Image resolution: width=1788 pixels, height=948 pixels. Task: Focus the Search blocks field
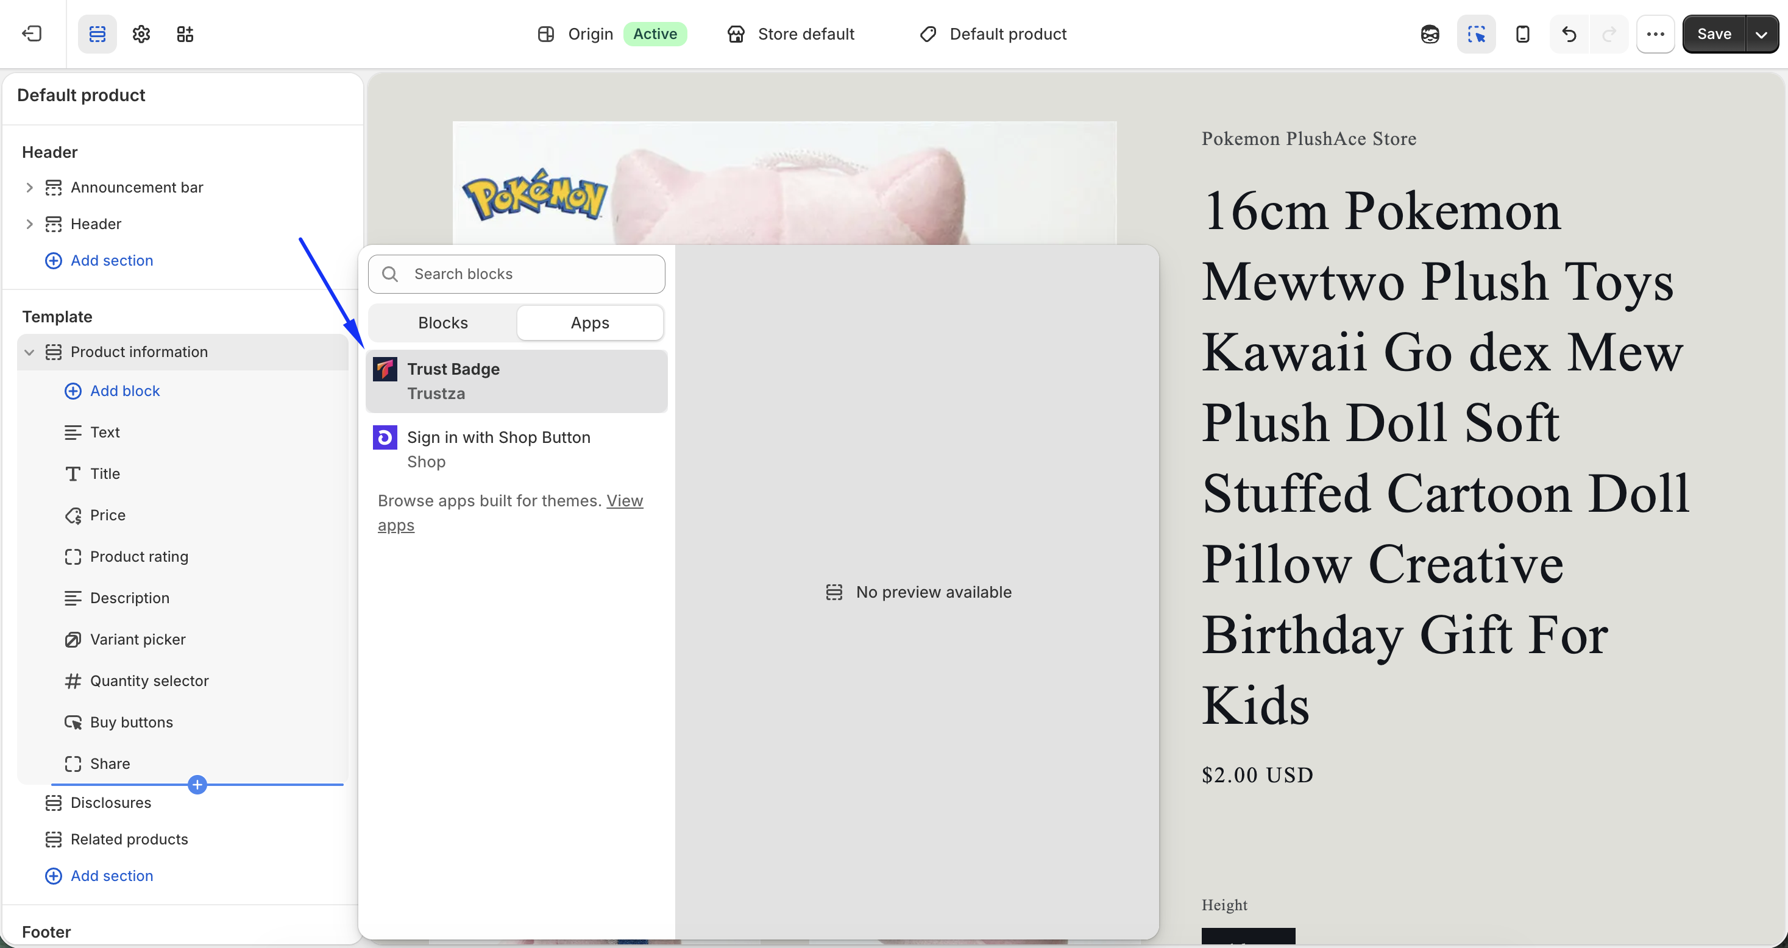click(516, 274)
